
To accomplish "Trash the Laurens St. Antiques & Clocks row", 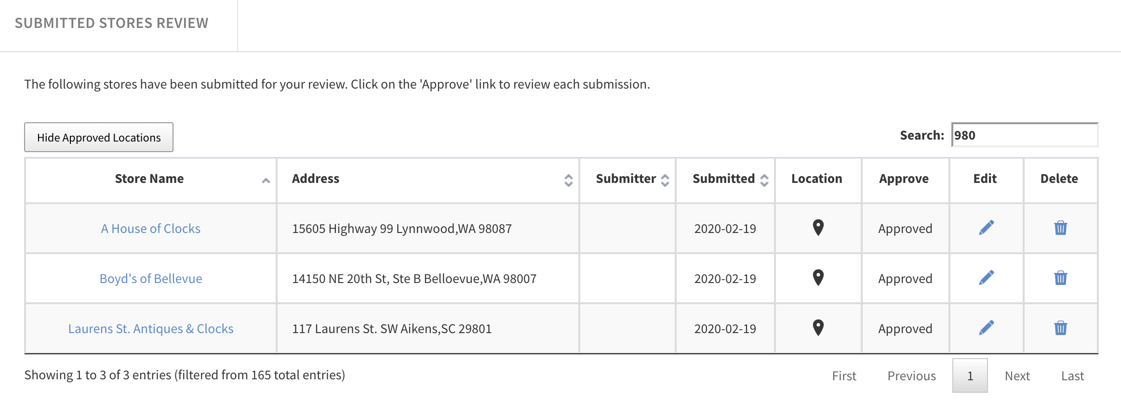I will pos(1060,328).
